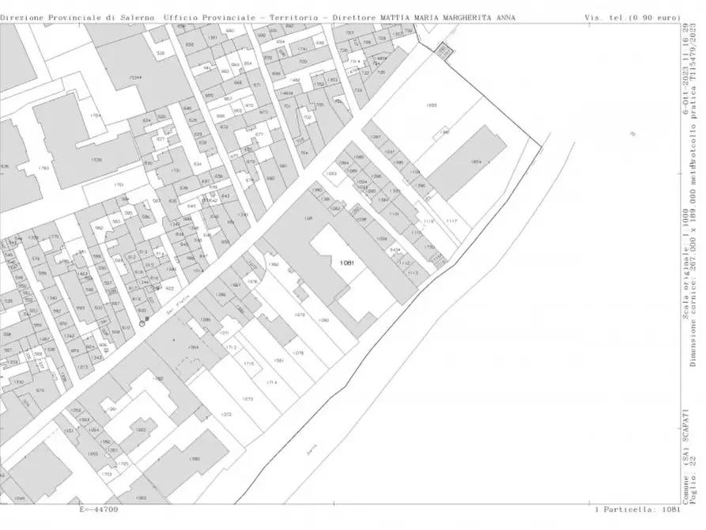Click the Vis. tel.(0.90 euro) link
The image size is (706, 530).
[x=632, y=12]
